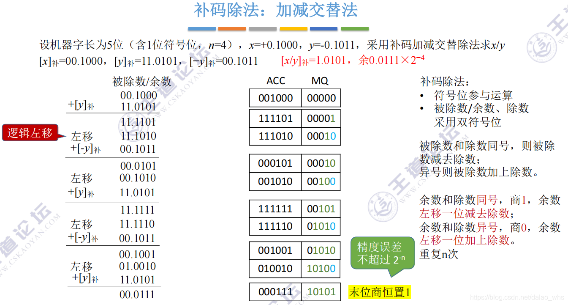Image resolution: width=568 pixels, height=305 pixels.
Task: Select MQ cell 10101
Action: 321,291
